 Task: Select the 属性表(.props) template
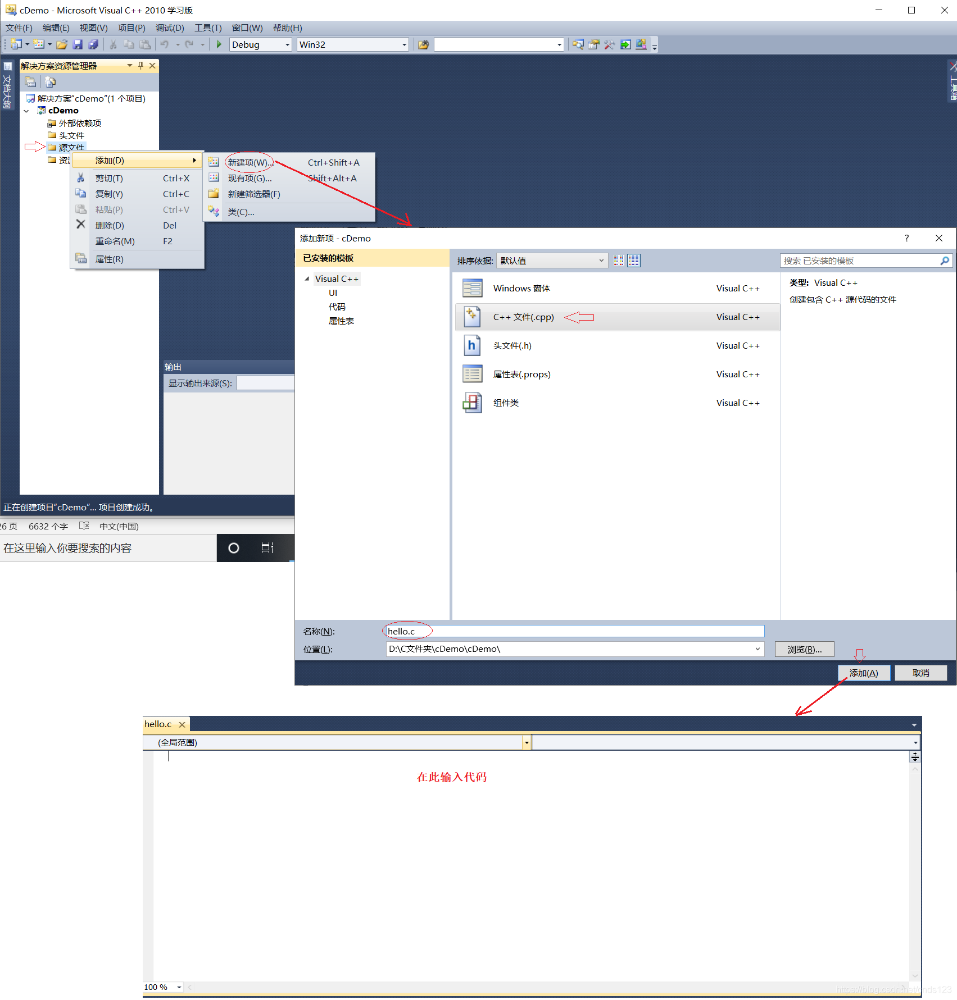coord(617,375)
